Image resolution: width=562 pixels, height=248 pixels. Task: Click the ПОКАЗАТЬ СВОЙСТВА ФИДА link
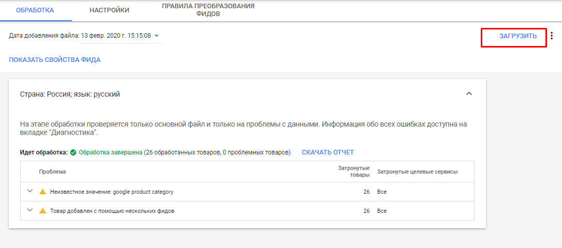(x=54, y=60)
